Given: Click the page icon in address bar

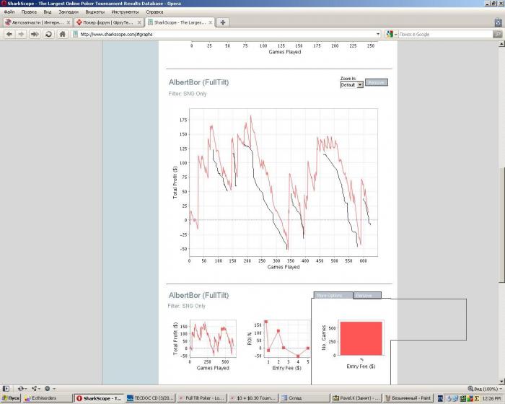Looking at the screenshot, I should pyautogui.click(x=75, y=34).
